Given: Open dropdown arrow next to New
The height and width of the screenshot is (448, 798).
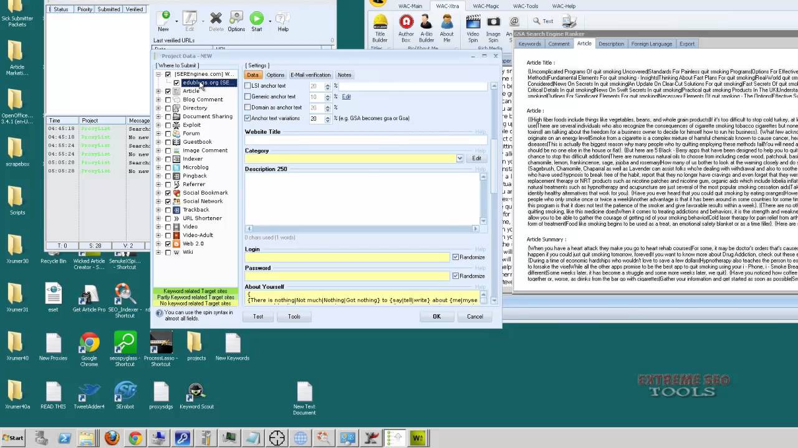Looking at the screenshot, I should 176,22.
